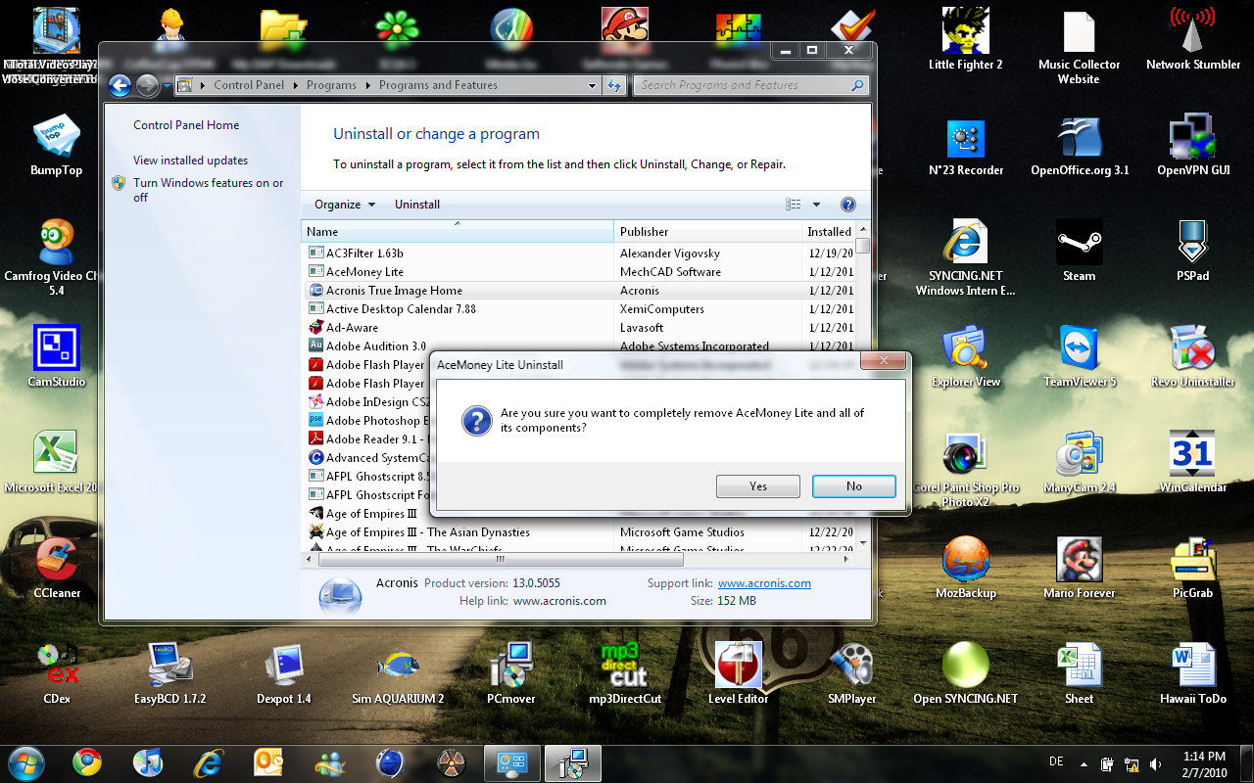Launch the Steam desktop shortcut
Viewport: 1254px width, 783px height.
coord(1079,244)
